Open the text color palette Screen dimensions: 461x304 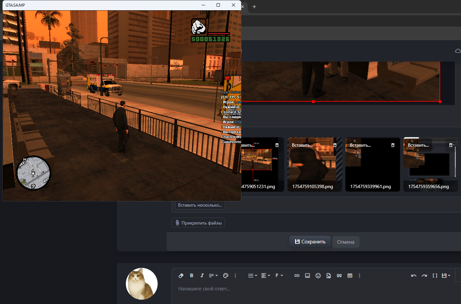(226, 276)
